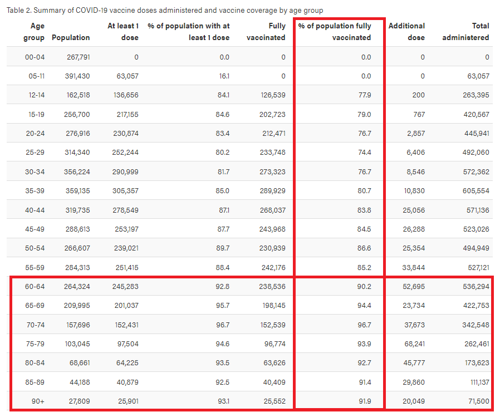Click additional dose value 68,241
Screen dimensions: 495x412
tap(415, 344)
